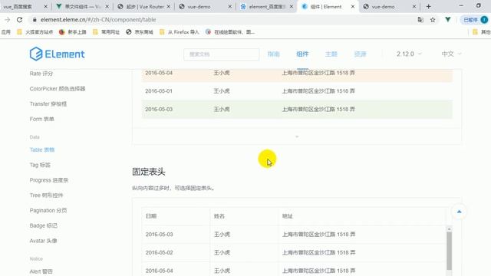
Task: Open the browser profile avatar
Action: pos(484,20)
